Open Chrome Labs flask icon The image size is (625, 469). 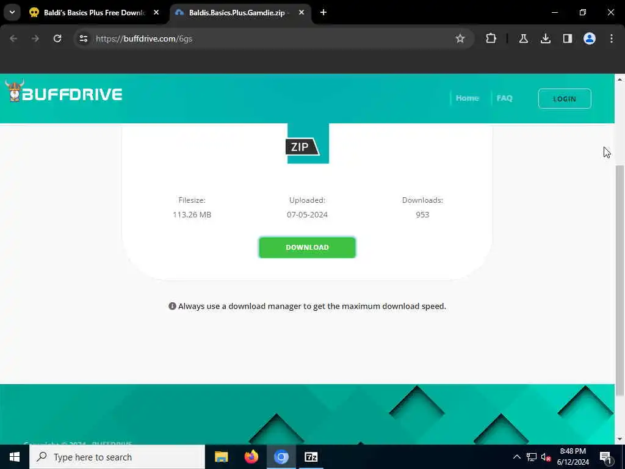click(x=523, y=38)
